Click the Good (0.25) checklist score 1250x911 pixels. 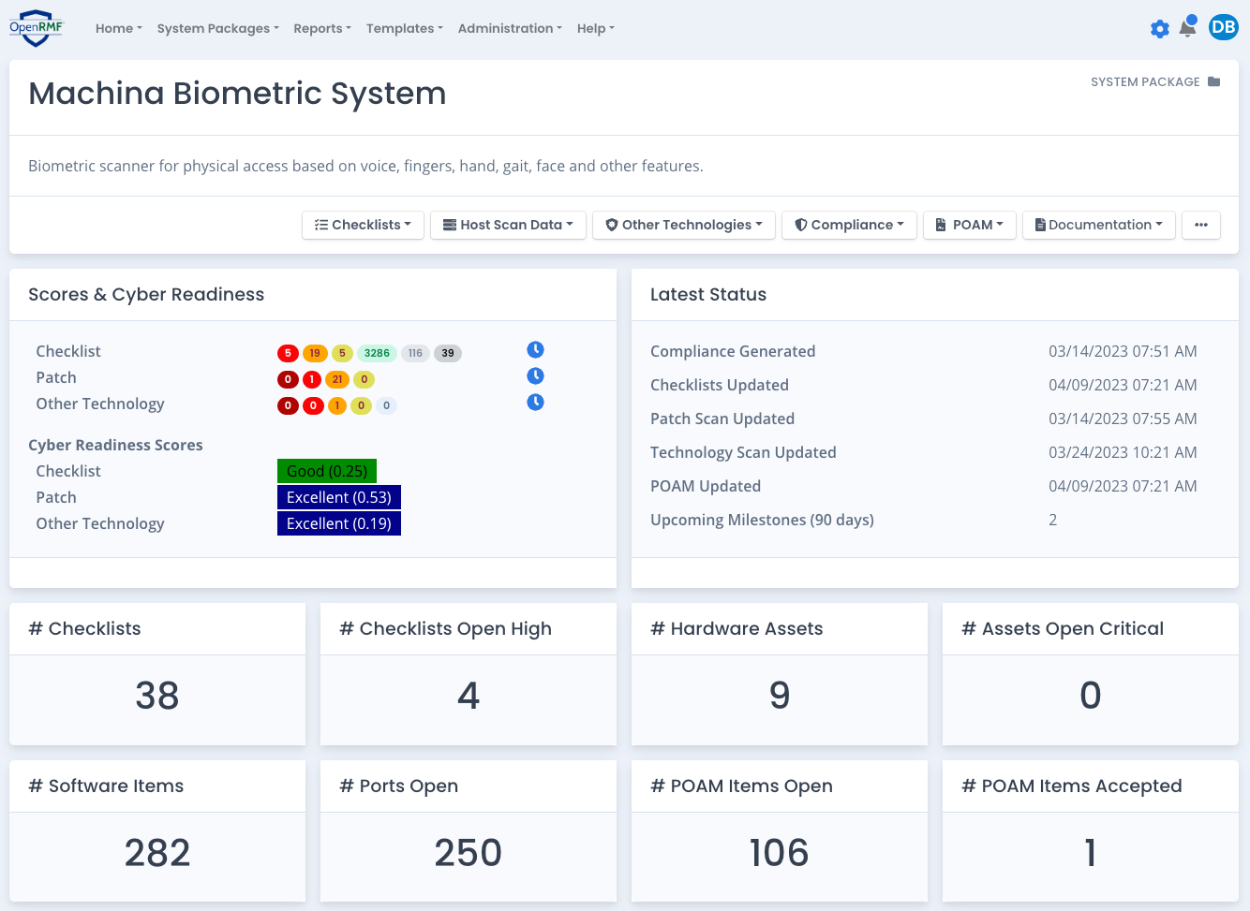[x=327, y=471]
